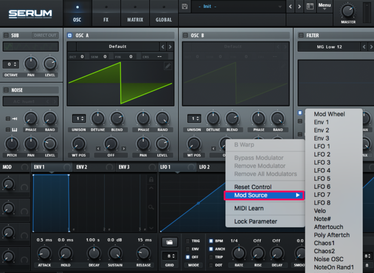Go to the previous preset
Screen dimensions: 374x273
coord(290,7)
